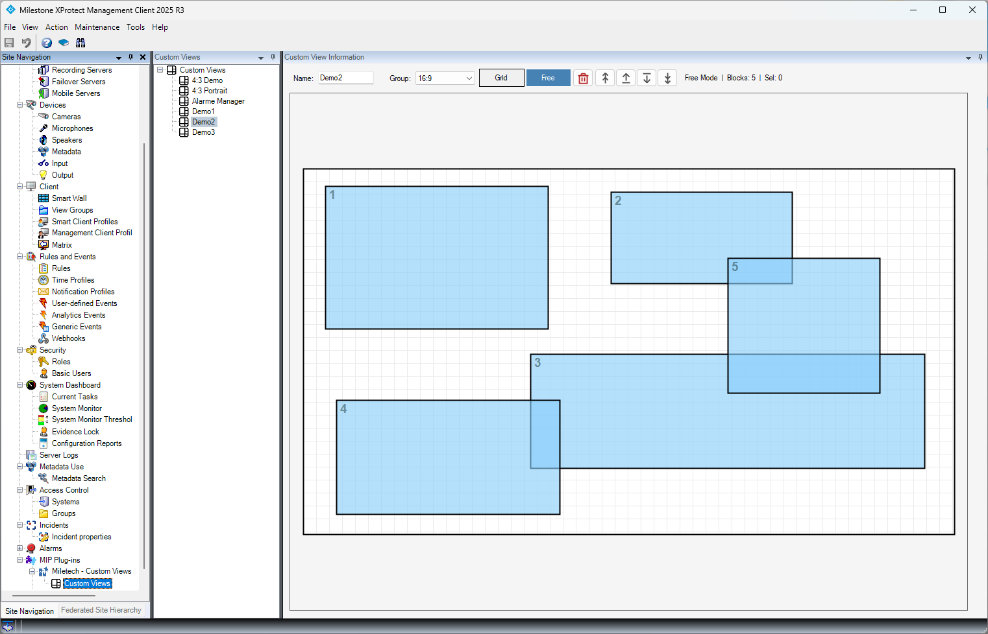This screenshot has width=988, height=634.
Task: Click the send to back arrow icon
Action: (667, 78)
